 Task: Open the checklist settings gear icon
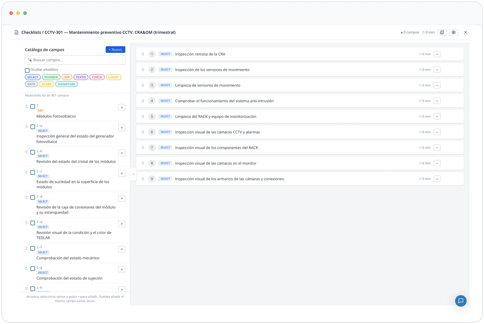click(454, 32)
